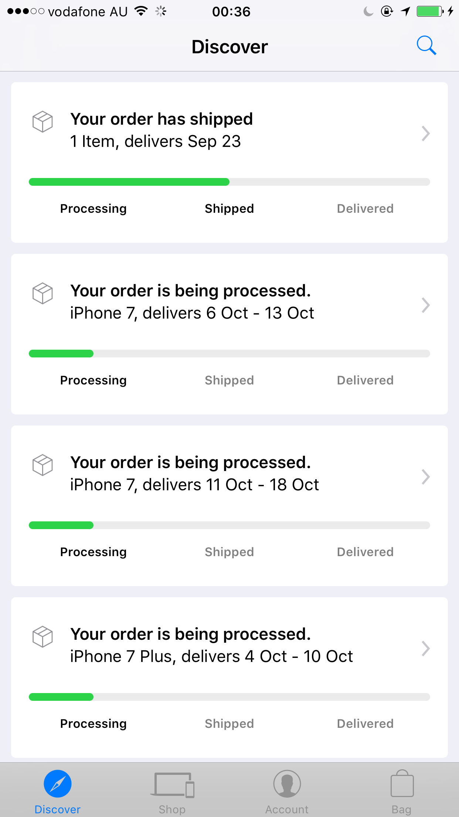Viewport: 459px width, 817px height.
Task: Tap the Delivered label on shipped order
Action: [365, 209]
